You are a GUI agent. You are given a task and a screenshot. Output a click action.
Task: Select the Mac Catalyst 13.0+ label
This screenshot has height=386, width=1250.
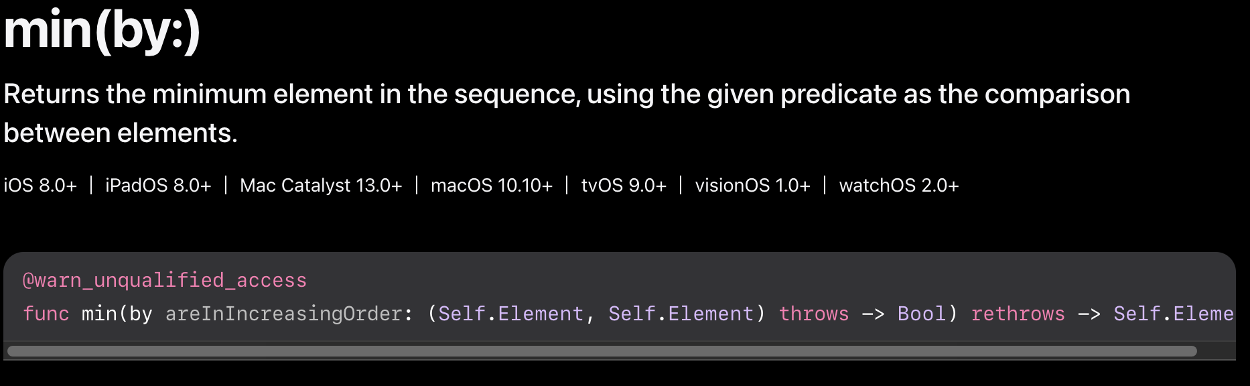click(x=321, y=186)
